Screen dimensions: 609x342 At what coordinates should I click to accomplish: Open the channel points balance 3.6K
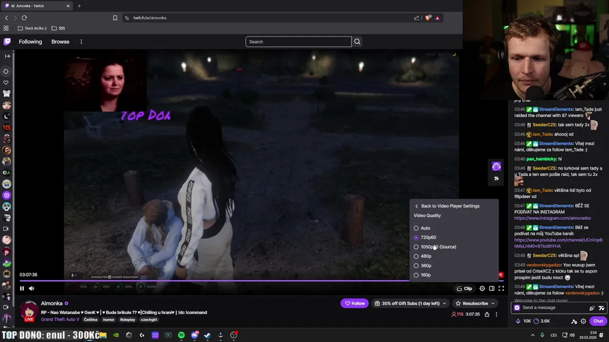tap(541, 321)
